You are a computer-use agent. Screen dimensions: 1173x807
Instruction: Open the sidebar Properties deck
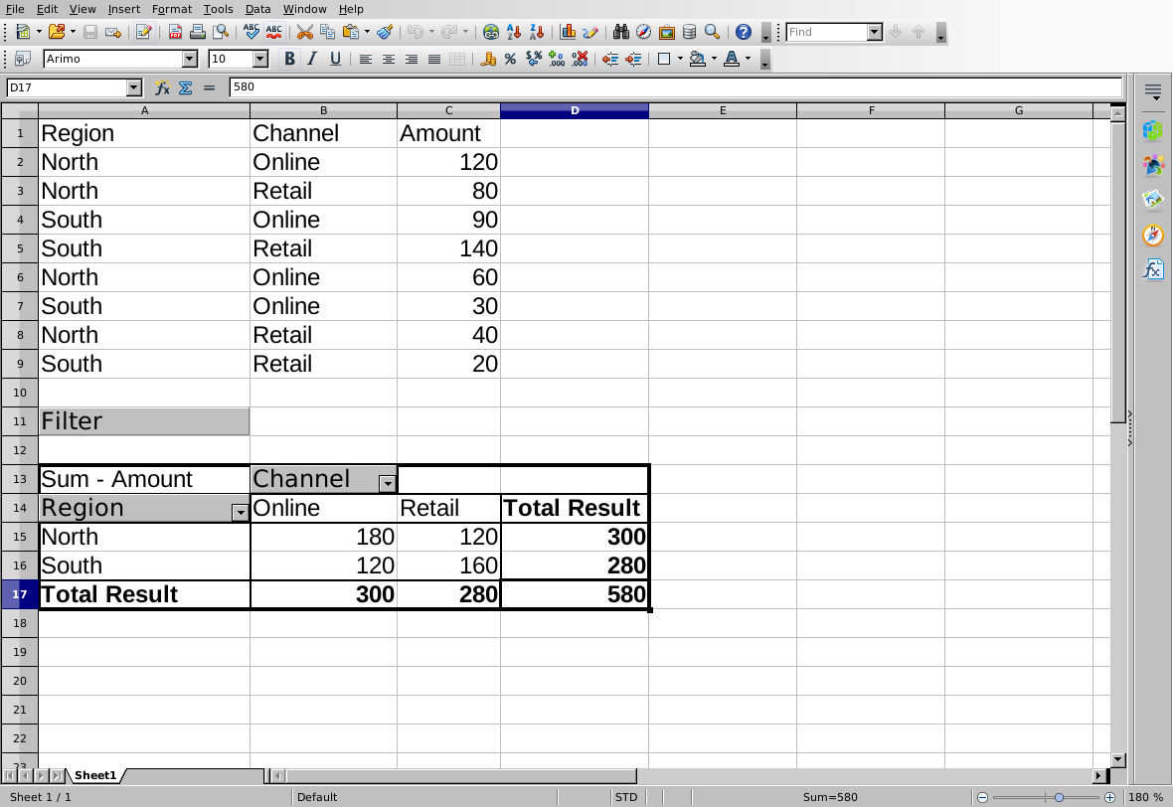1153,130
